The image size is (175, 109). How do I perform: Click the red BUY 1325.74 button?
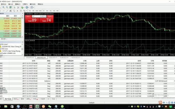[x=46, y=19]
